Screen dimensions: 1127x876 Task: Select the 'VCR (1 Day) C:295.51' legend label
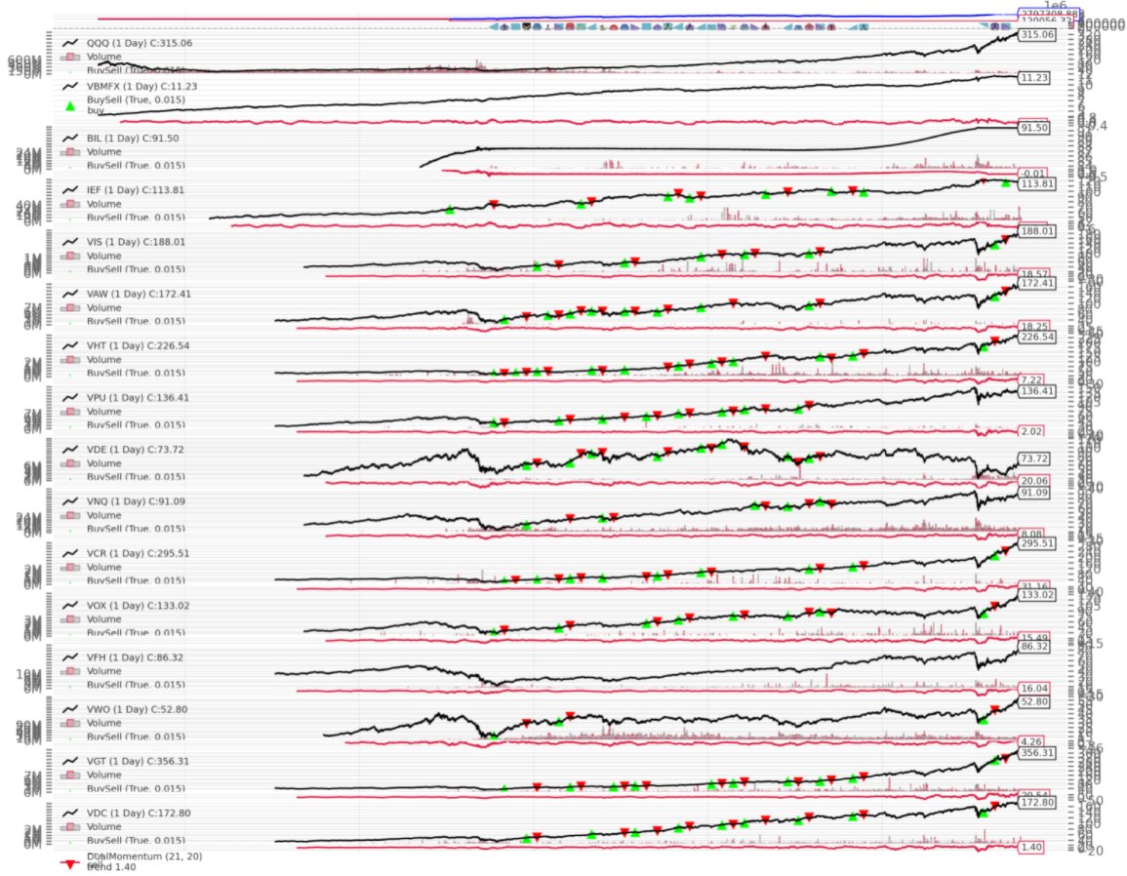click(x=138, y=553)
